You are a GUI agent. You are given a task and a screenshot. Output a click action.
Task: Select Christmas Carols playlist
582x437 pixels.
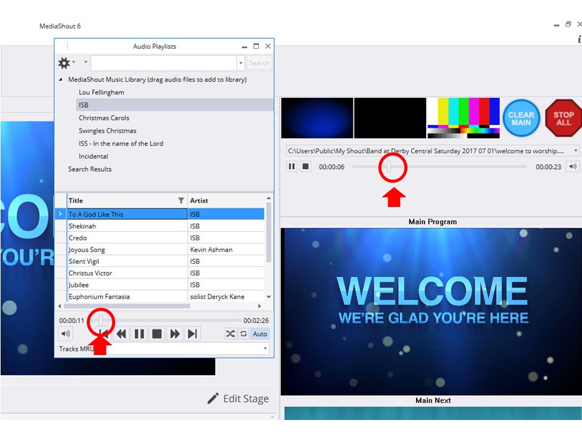click(x=104, y=118)
